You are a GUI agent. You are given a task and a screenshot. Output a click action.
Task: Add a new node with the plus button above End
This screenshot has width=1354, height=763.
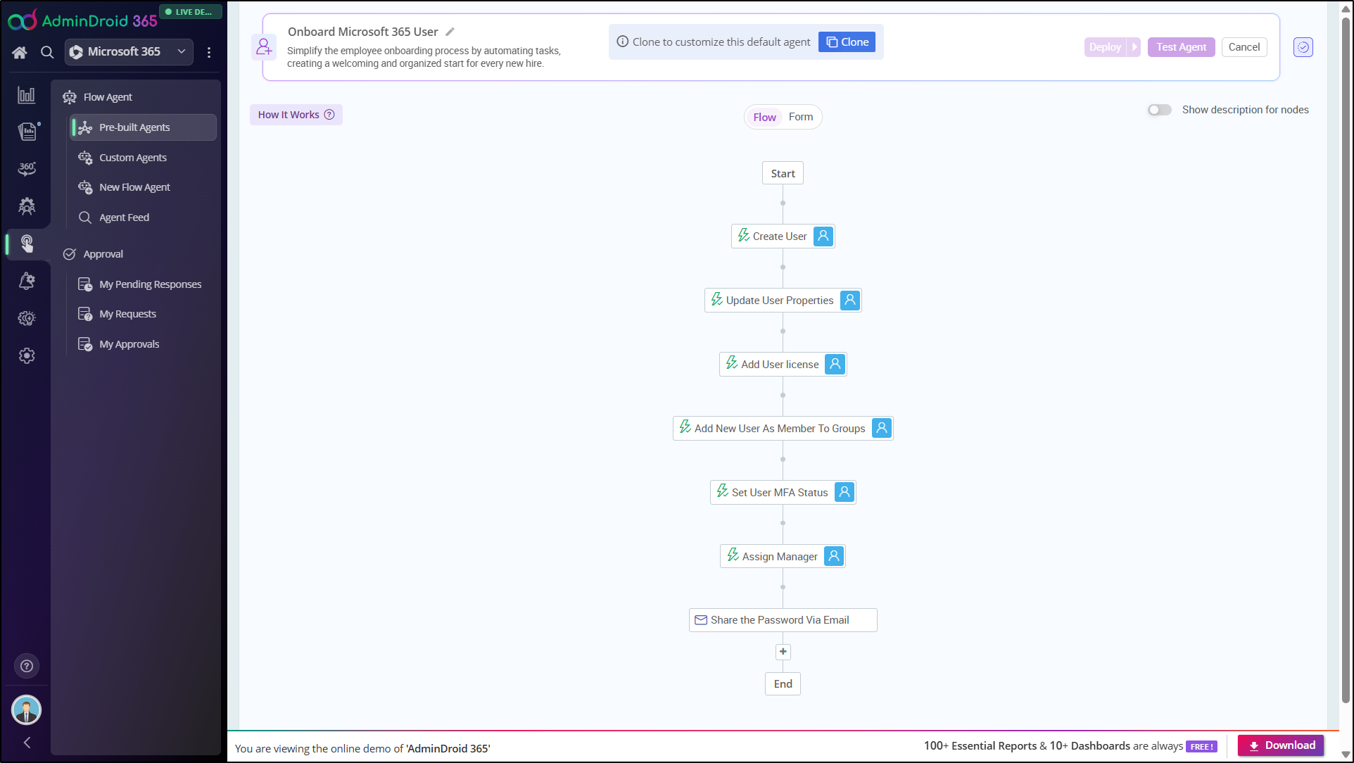(x=783, y=652)
